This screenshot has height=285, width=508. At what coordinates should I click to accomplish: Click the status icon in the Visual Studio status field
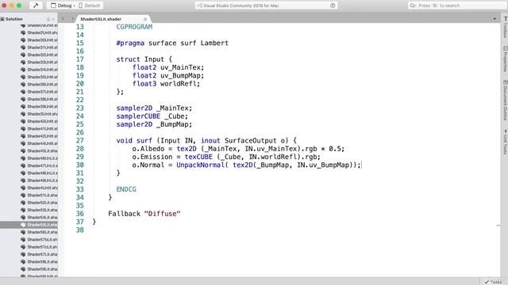[333, 6]
